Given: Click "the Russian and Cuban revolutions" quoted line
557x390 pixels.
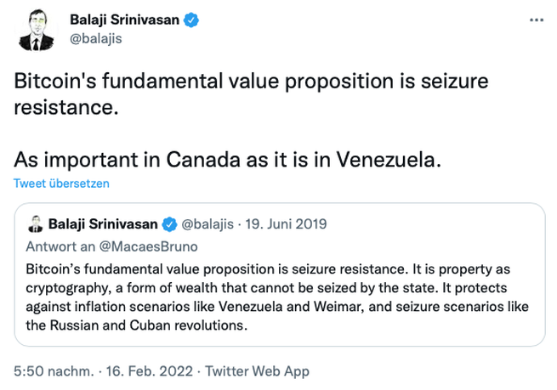Looking at the screenshot, I should coord(136,325).
